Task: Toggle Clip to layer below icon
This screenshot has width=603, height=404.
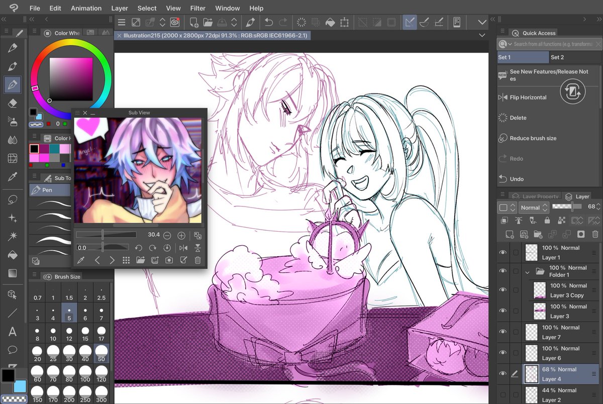Action: pos(505,220)
